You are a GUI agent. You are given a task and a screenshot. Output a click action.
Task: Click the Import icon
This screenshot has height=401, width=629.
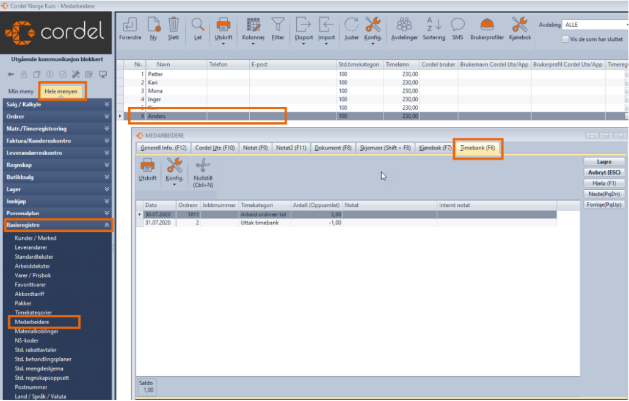coord(326,25)
